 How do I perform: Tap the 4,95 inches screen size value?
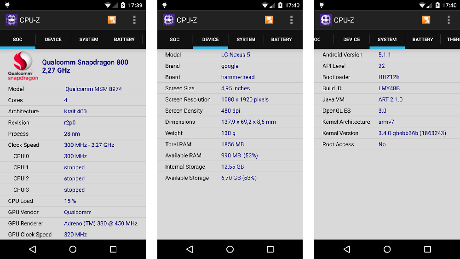click(x=236, y=88)
